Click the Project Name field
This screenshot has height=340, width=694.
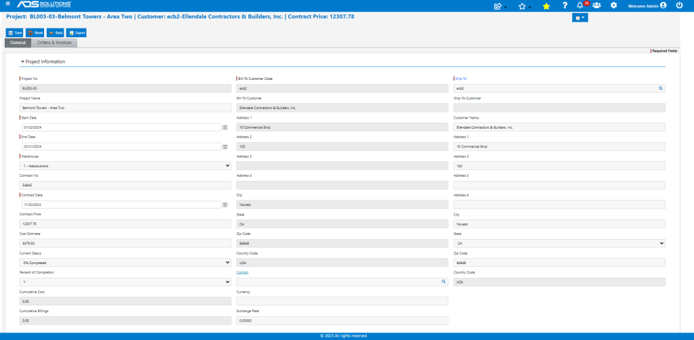[x=125, y=108]
